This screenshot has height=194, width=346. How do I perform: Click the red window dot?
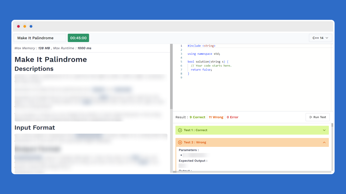click(x=18, y=26)
